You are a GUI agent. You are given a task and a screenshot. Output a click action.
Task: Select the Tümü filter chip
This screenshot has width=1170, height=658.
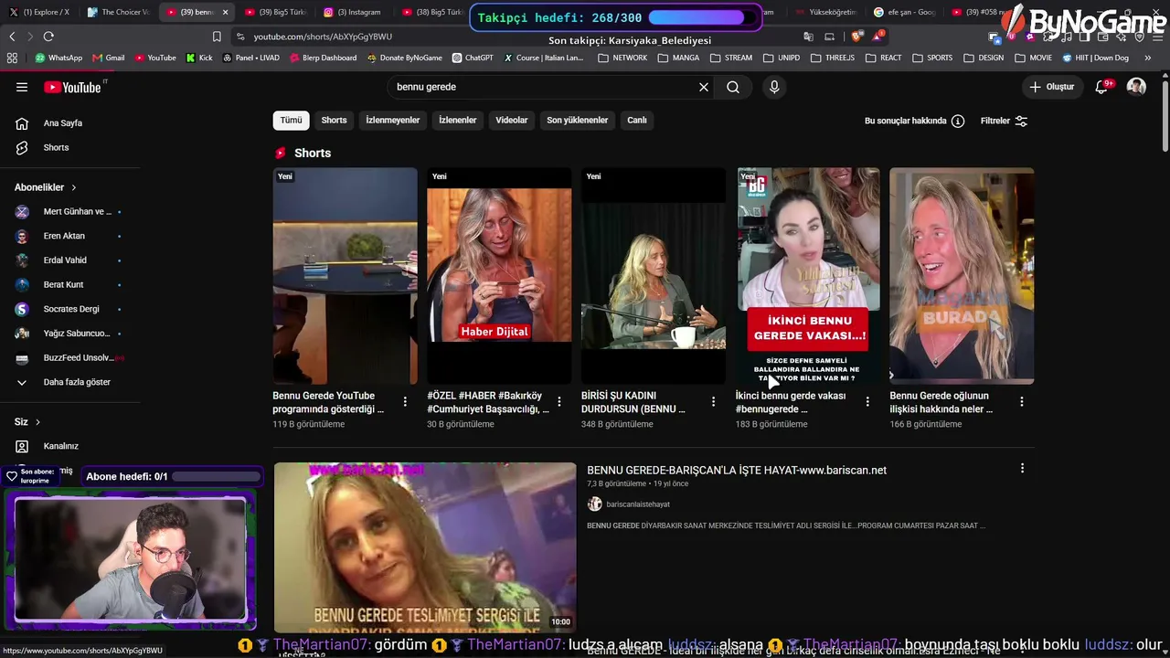[291, 120]
